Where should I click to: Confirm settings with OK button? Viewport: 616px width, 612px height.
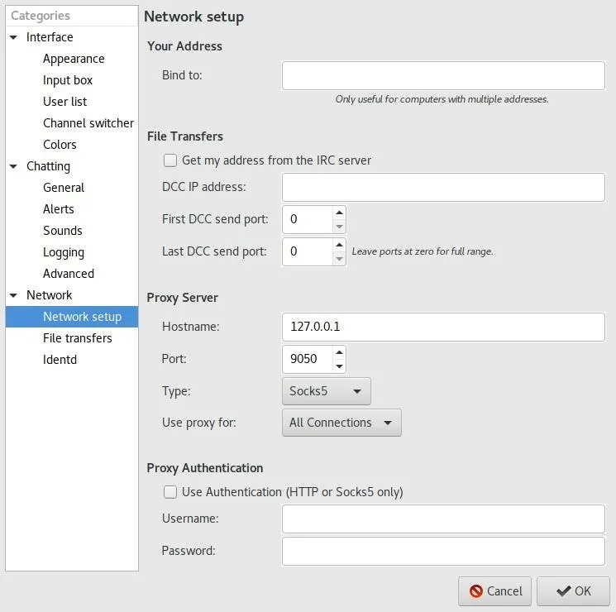(573, 590)
